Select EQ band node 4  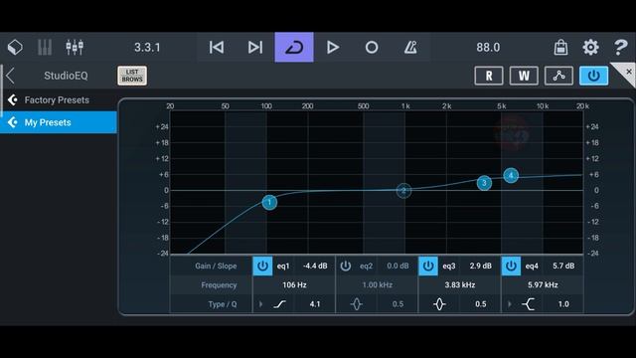[511, 175]
